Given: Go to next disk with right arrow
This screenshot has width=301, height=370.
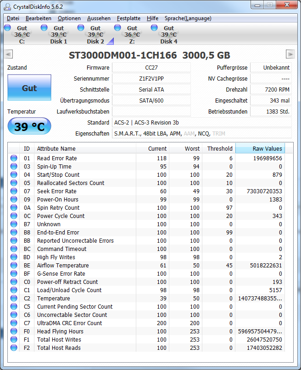Looking at the screenshot, I should [x=290, y=54].
